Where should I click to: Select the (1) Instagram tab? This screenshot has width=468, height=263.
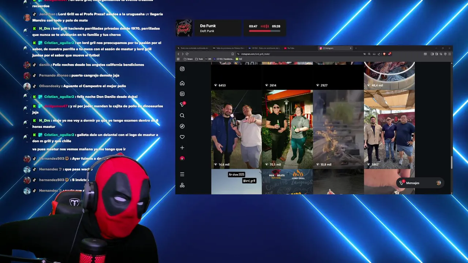335,48
